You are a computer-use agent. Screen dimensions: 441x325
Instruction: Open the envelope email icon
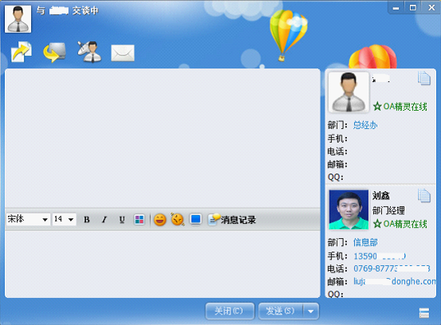pos(123,53)
